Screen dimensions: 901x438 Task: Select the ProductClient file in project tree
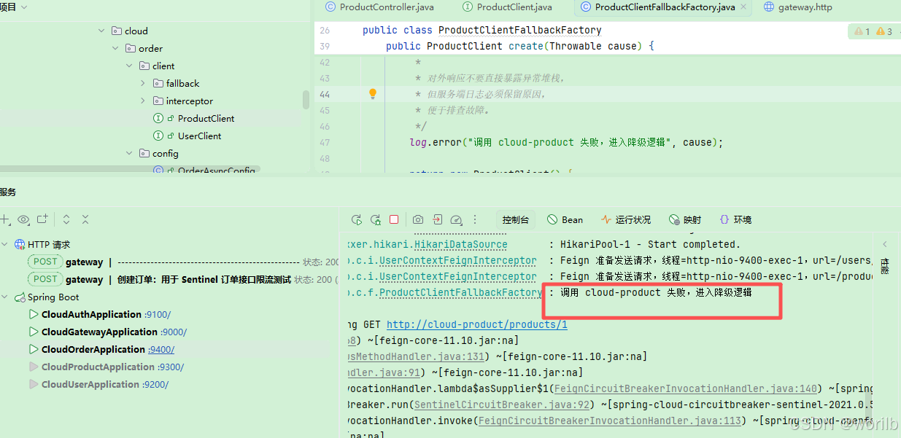(x=206, y=119)
